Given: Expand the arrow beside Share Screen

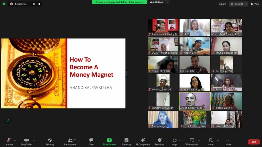Looking at the screenshot, I should (x=116, y=140).
